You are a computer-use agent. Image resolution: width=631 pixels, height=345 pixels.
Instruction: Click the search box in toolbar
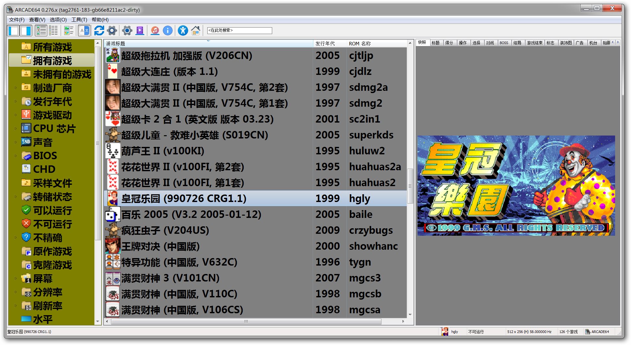coord(239,30)
